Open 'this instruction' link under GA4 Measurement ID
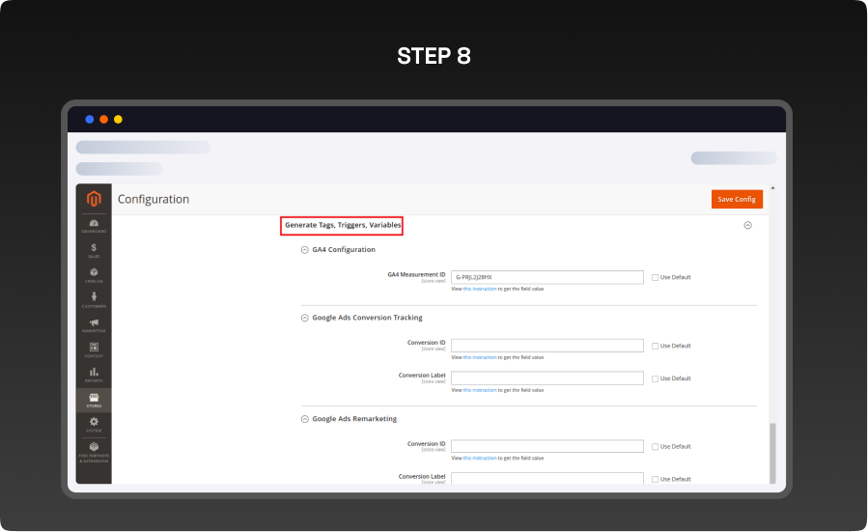The height and width of the screenshot is (532, 868). [480, 289]
